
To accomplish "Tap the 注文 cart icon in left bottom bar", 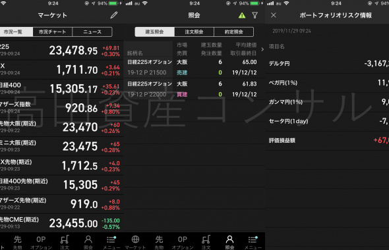I will coord(65,242).
